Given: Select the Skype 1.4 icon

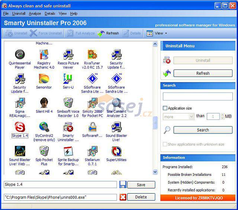Looking at the screenshot, I should pyautogui.click(x=20, y=127).
